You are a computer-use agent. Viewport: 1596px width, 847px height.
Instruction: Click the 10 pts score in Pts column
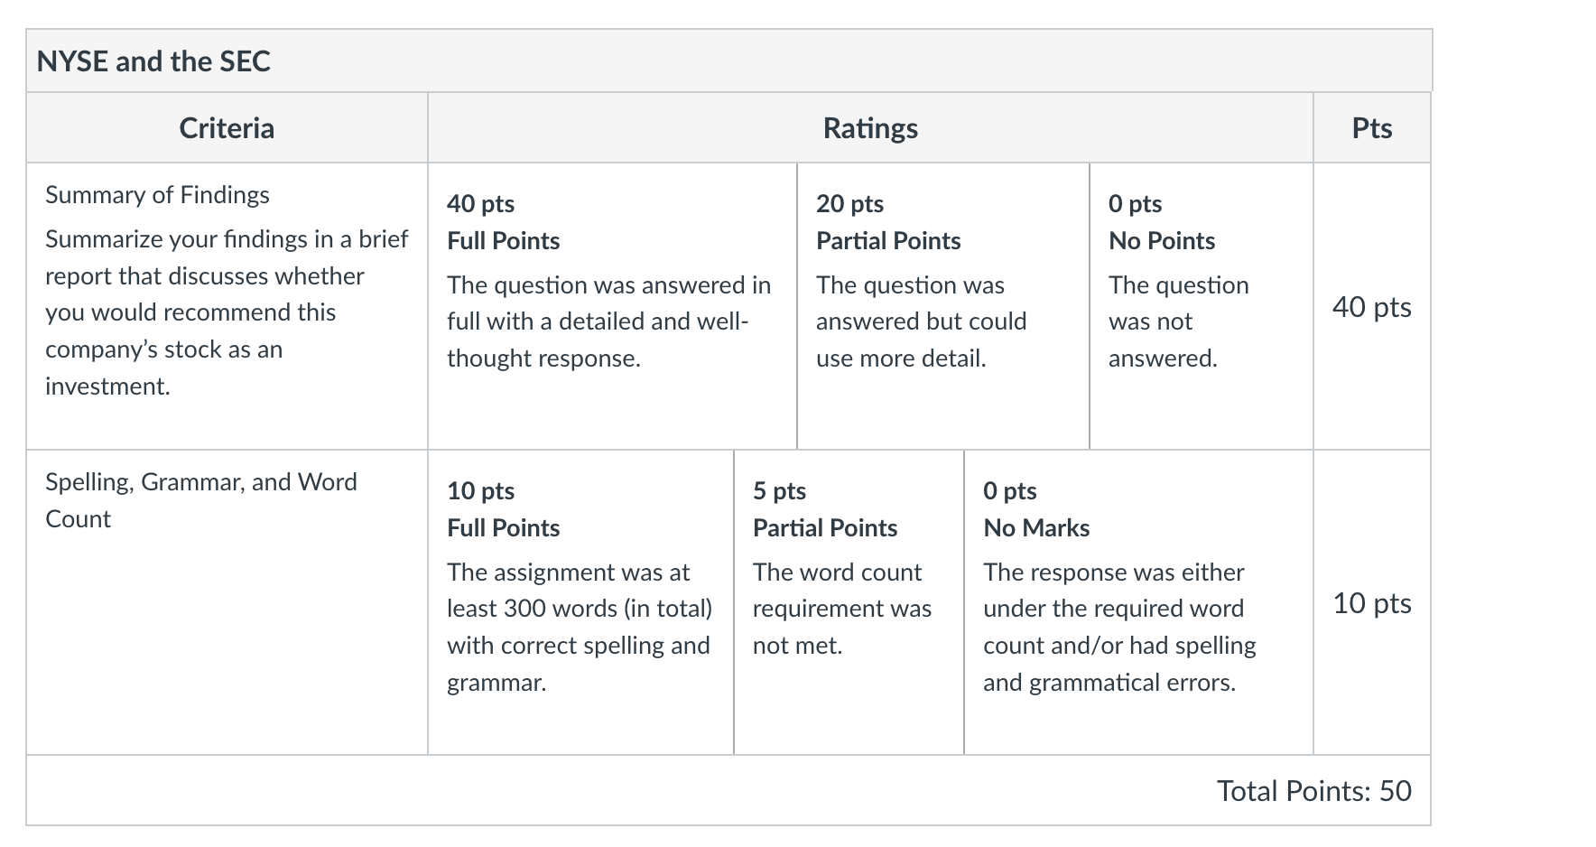click(1372, 603)
